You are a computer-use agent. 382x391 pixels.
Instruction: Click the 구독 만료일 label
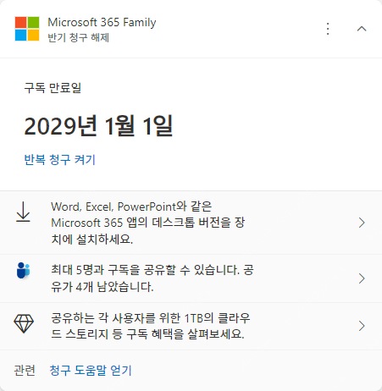tap(53, 88)
